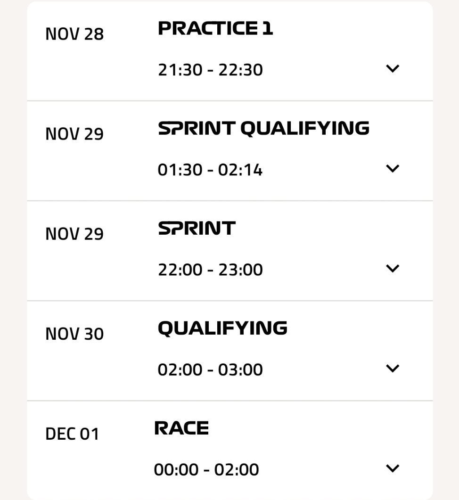Expand the Sprint Qualifying chevron arrow
459x500 pixels.
[x=392, y=169]
